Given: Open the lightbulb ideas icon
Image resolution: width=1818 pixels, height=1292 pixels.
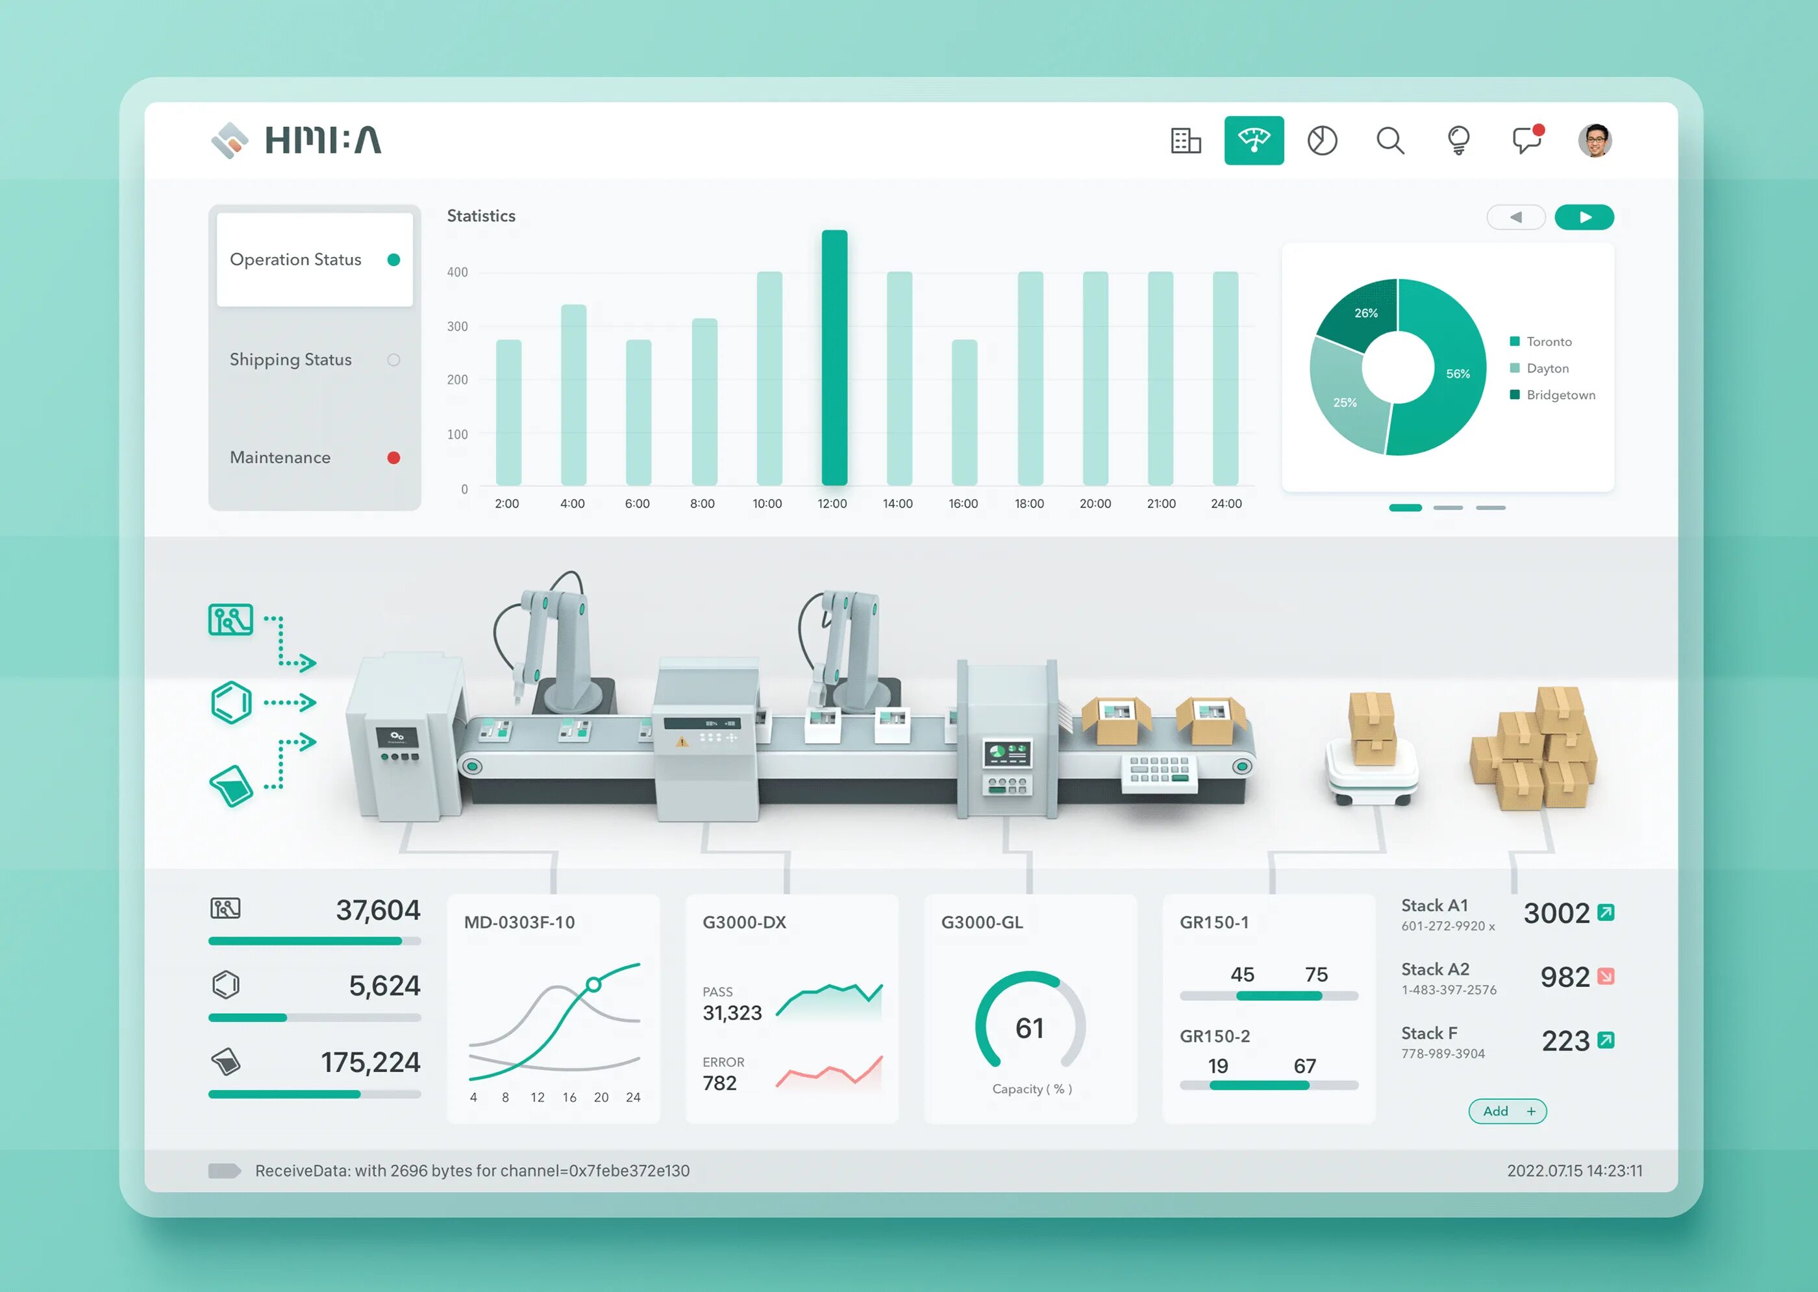Looking at the screenshot, I should click(x=1458, y=141).
